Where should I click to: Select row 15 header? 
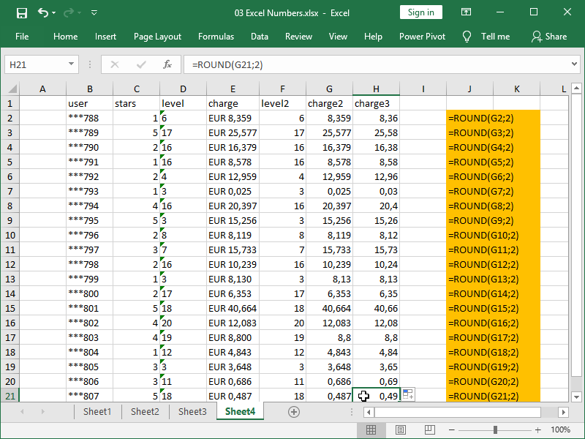[10, 308]
